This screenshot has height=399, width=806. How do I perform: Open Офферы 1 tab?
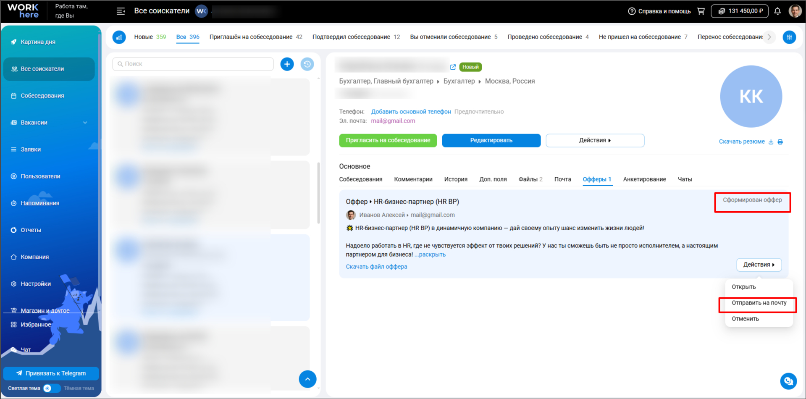click(x=597, y=179)
